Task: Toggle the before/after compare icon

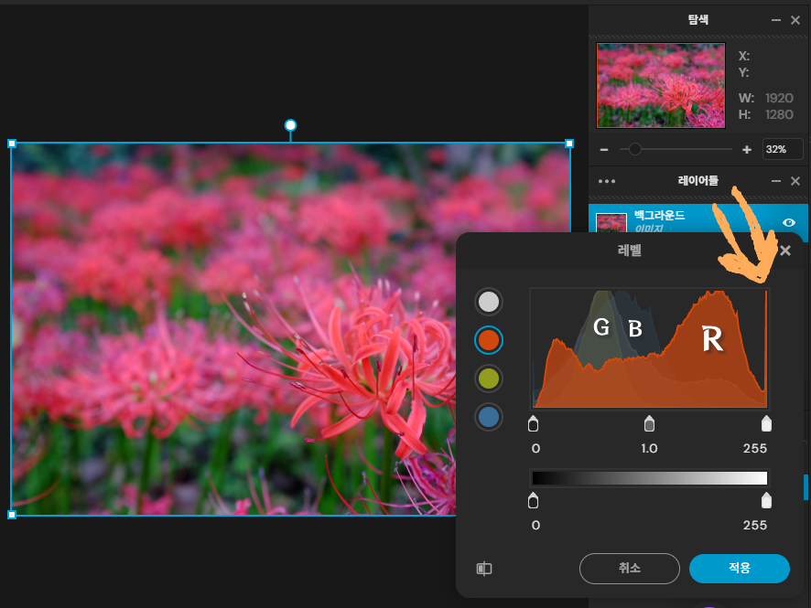Action: click(x=484, y=569)
